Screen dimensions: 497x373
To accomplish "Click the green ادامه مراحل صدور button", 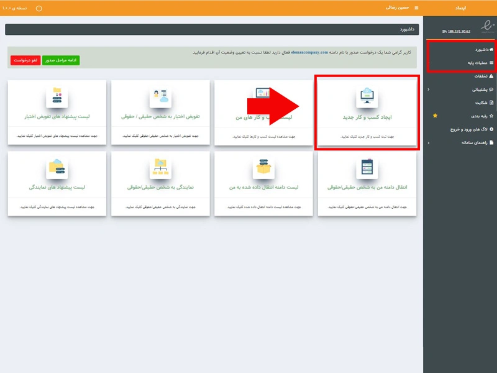I will pos(61,60).
